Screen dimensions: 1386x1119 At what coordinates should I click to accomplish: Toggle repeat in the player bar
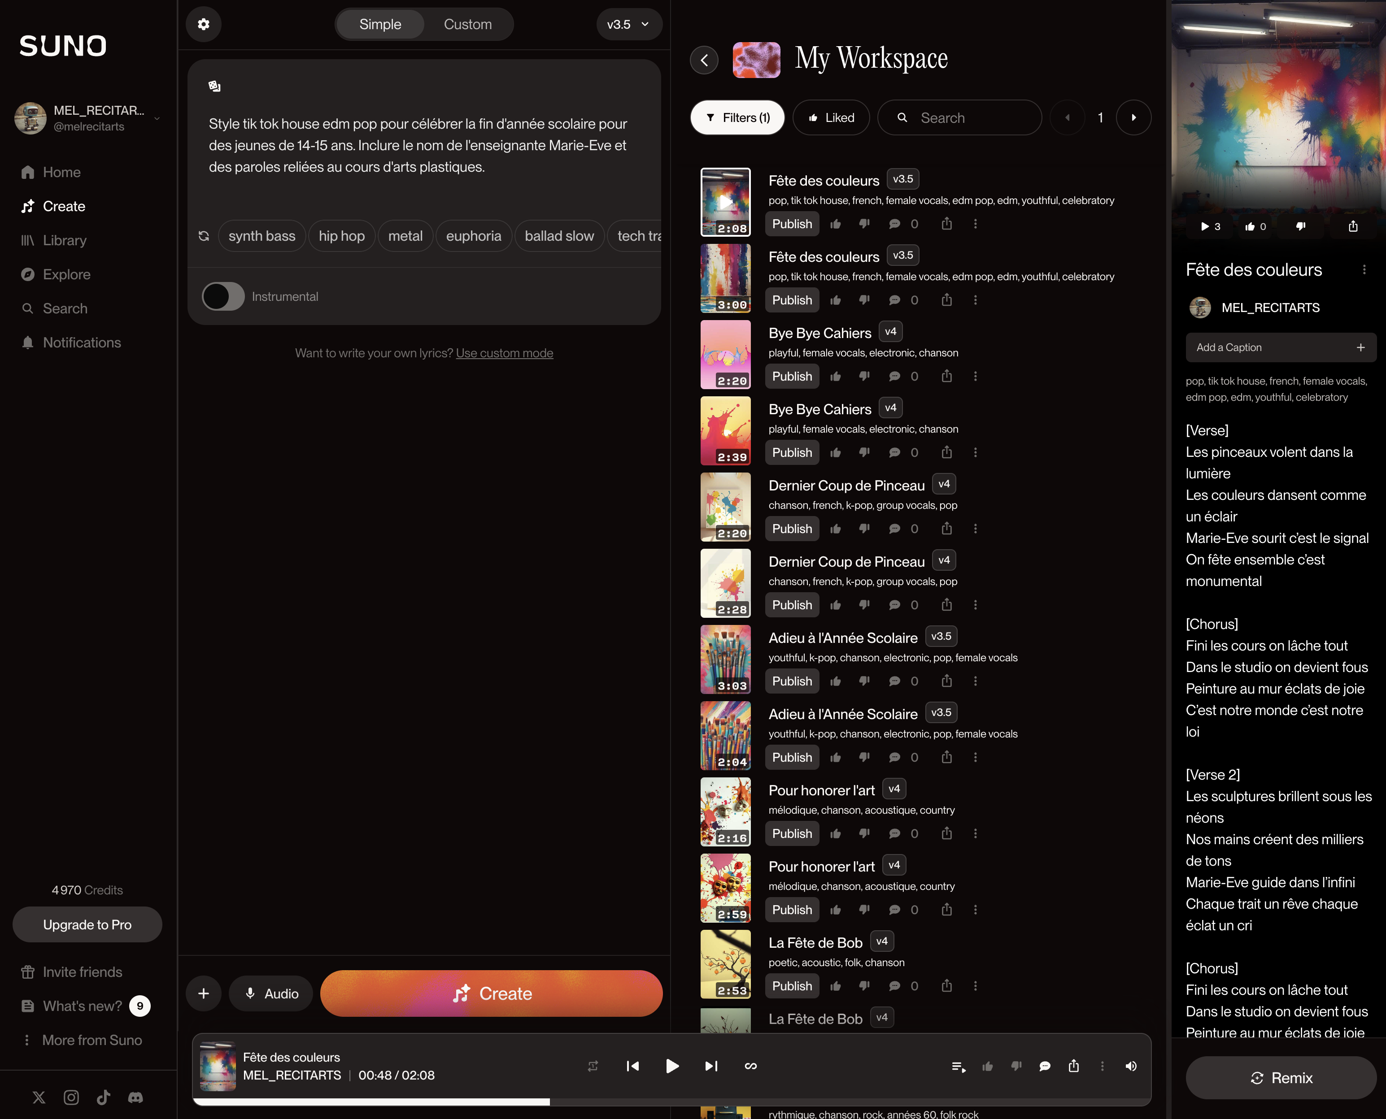click(593, 1066)
